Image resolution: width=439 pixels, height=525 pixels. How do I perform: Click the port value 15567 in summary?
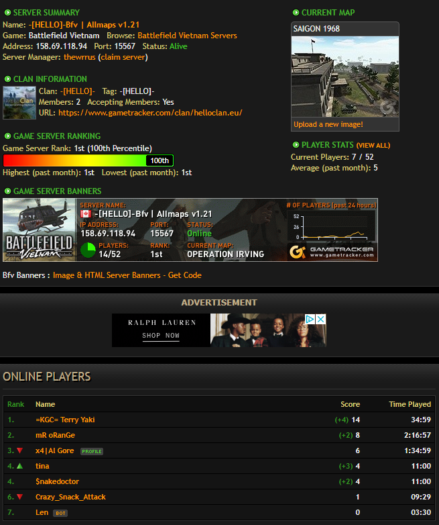125,46
